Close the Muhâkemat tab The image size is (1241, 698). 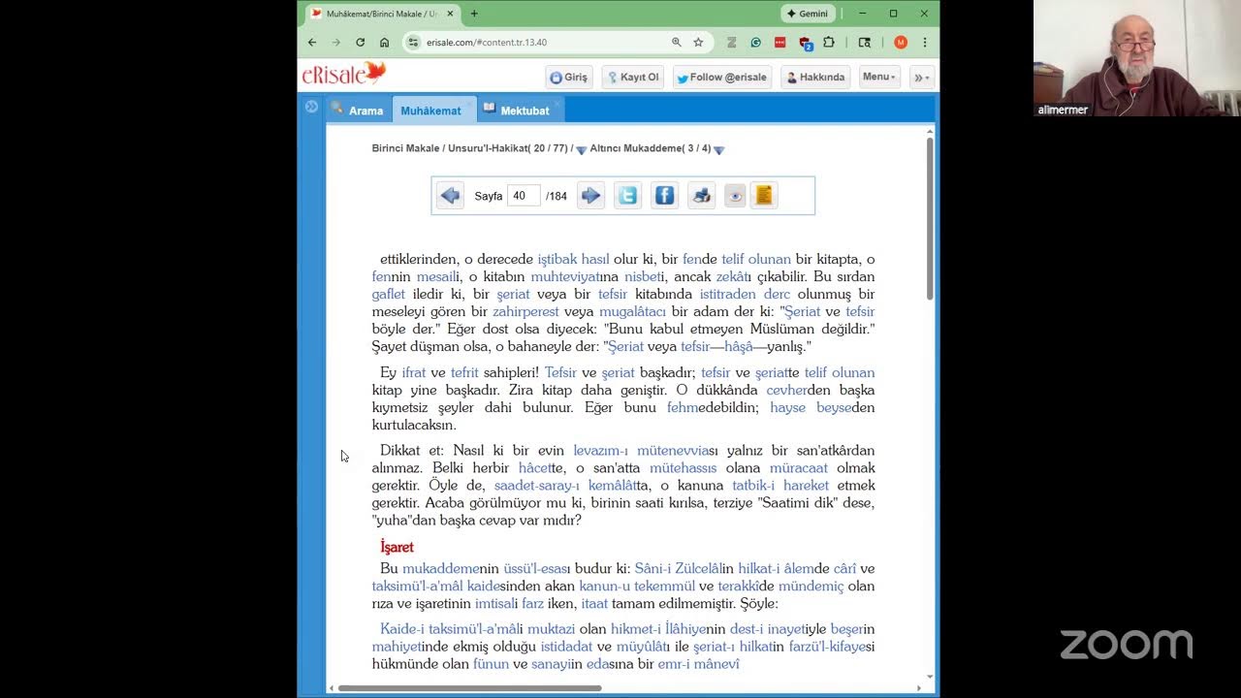tap(468, 103)
